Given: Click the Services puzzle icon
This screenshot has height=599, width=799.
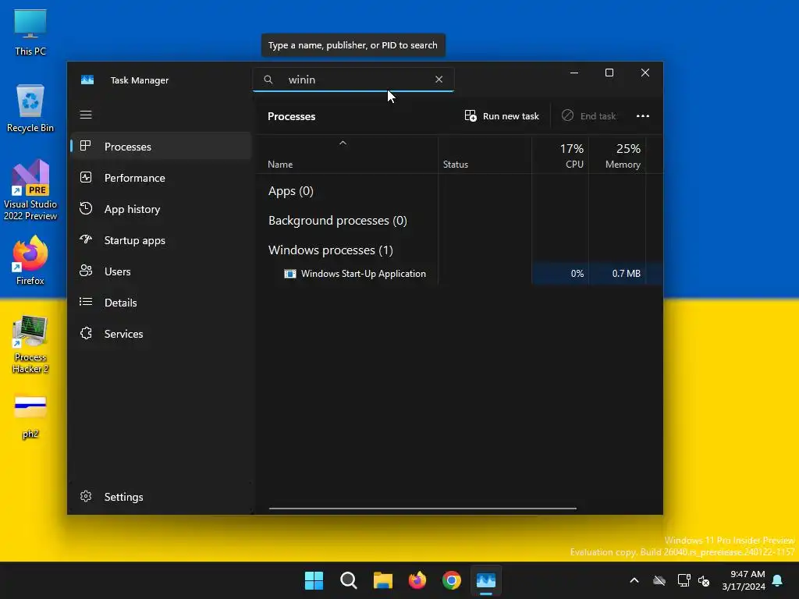Looking at the screenshot, I should coord(86,333).
